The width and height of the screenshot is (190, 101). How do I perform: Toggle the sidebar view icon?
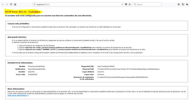pos(183,4)
